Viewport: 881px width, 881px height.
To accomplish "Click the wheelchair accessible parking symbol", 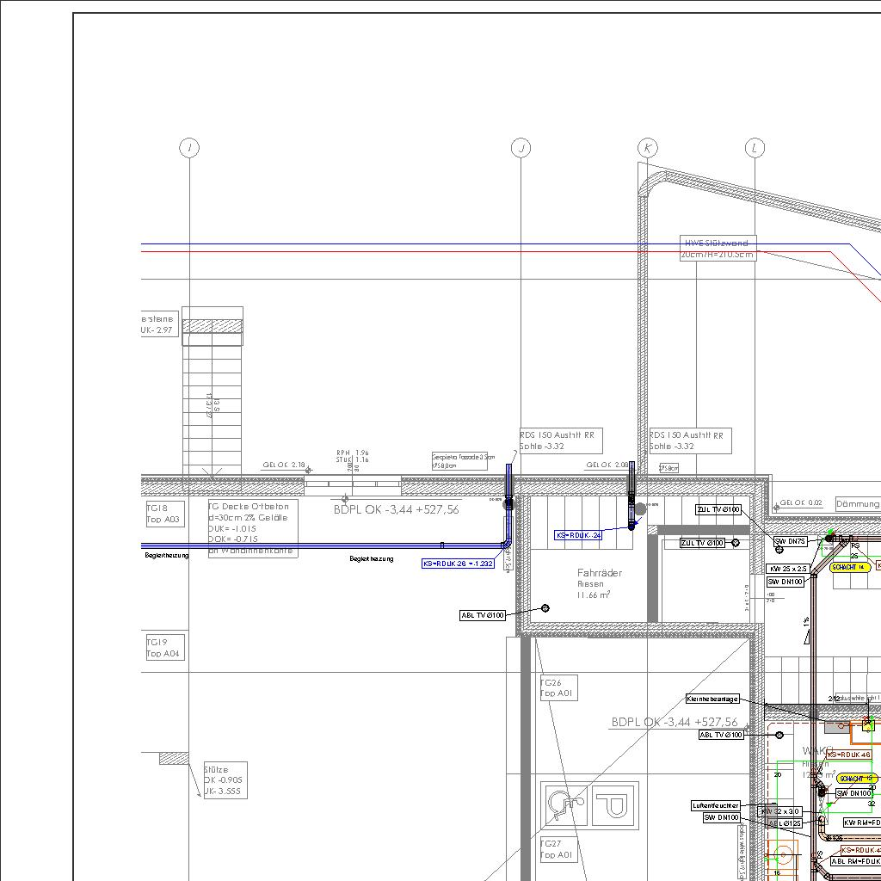I will pyautogui.click(x=565, y=805).
